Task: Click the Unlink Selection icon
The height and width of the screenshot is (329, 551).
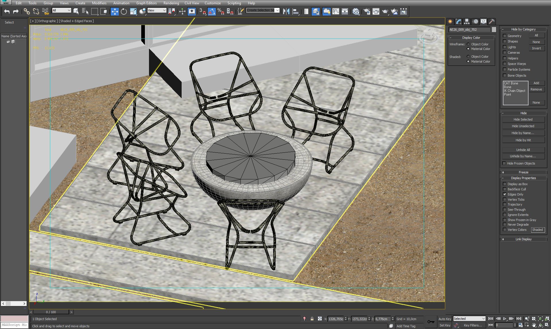Action: point(36,11)
